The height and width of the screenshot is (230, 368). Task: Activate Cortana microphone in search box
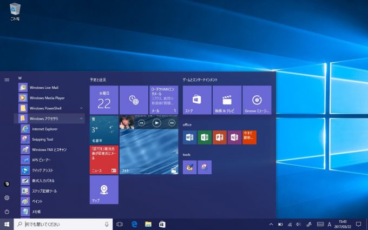click(107, 225)
